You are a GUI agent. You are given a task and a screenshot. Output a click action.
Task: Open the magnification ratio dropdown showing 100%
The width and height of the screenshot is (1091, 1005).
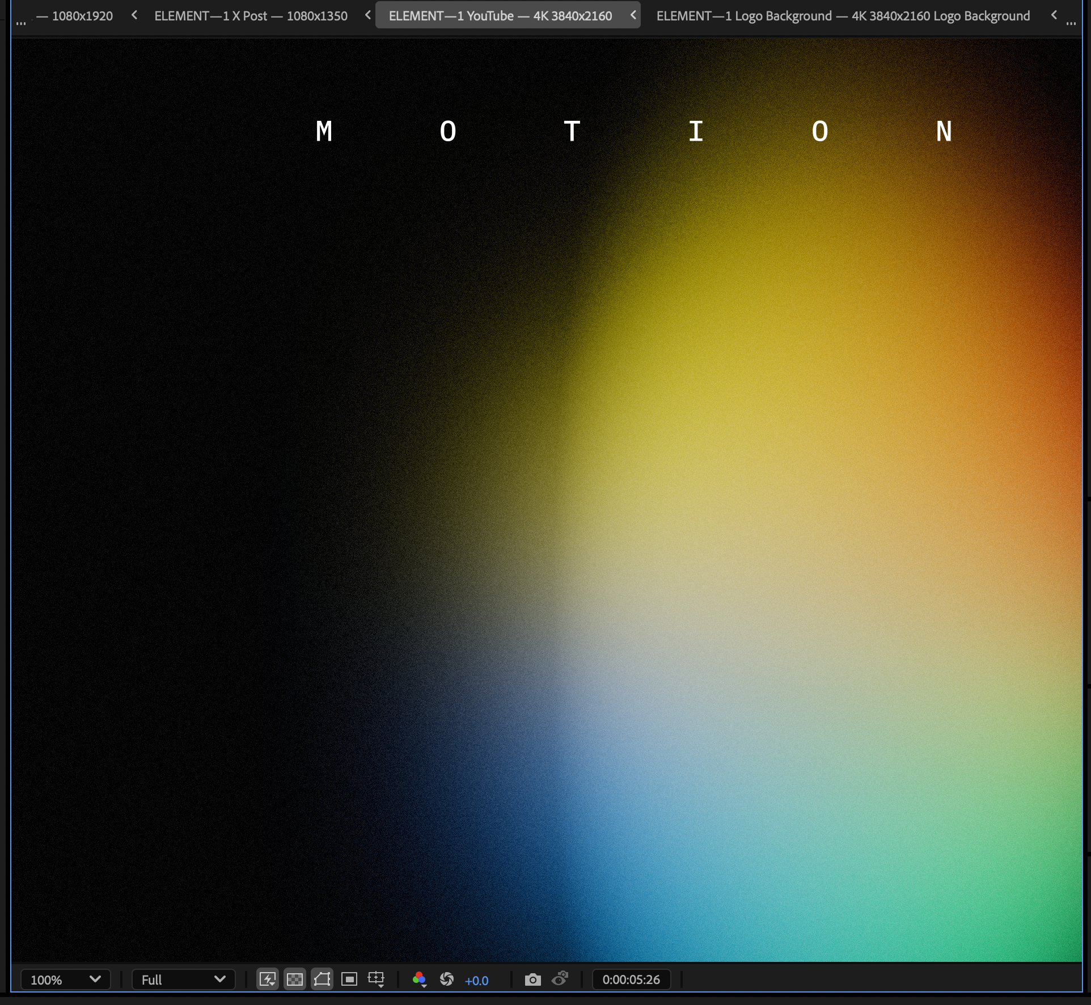pos(65,979)
